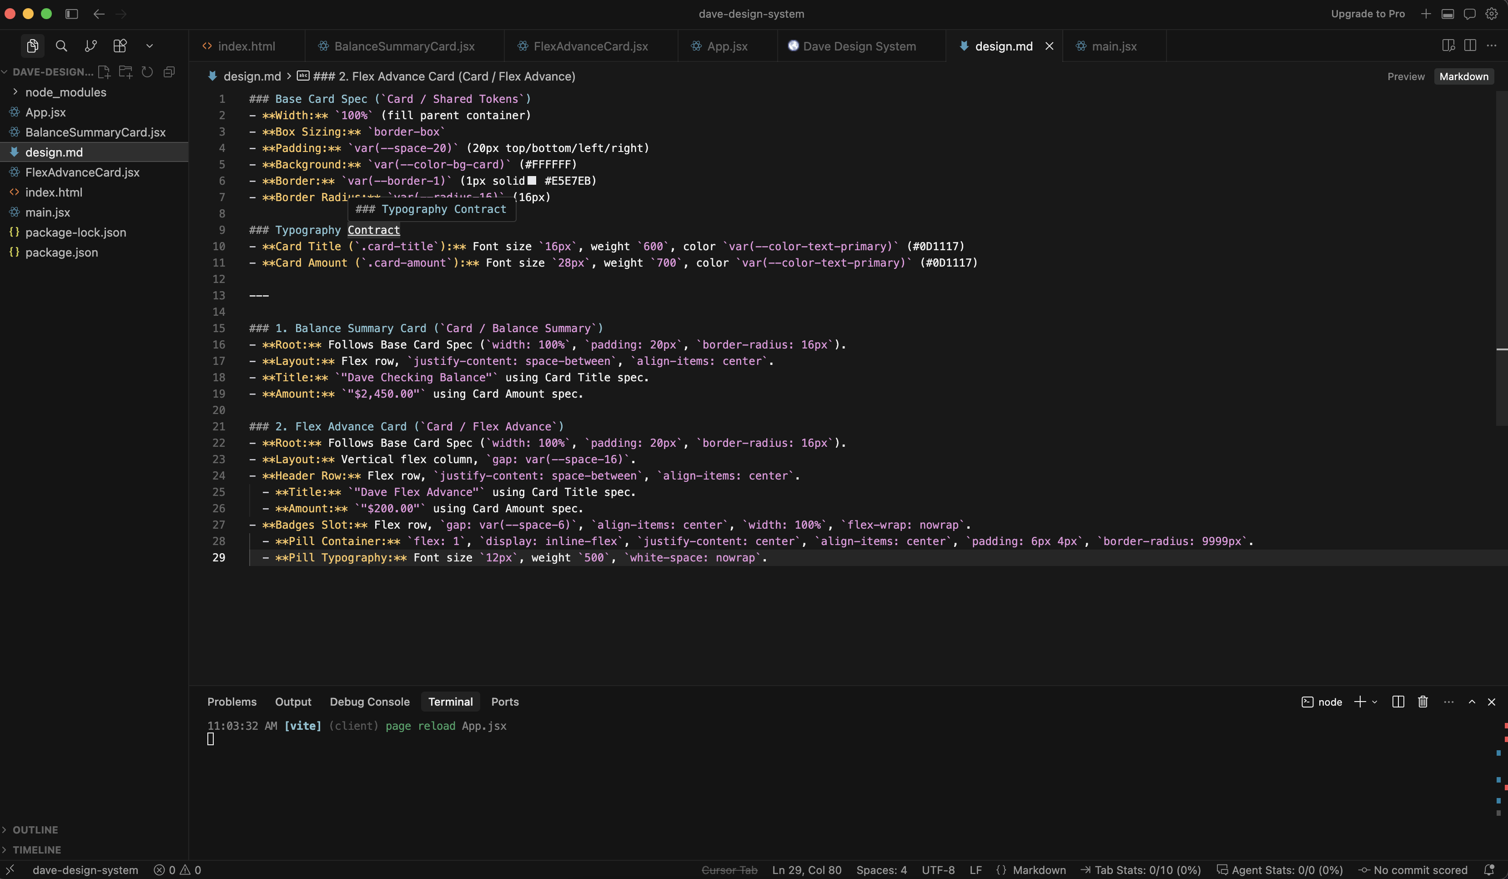Change indentation via Spaces: 4
The image size is (1508, 879).
click(x=881, y=870)
